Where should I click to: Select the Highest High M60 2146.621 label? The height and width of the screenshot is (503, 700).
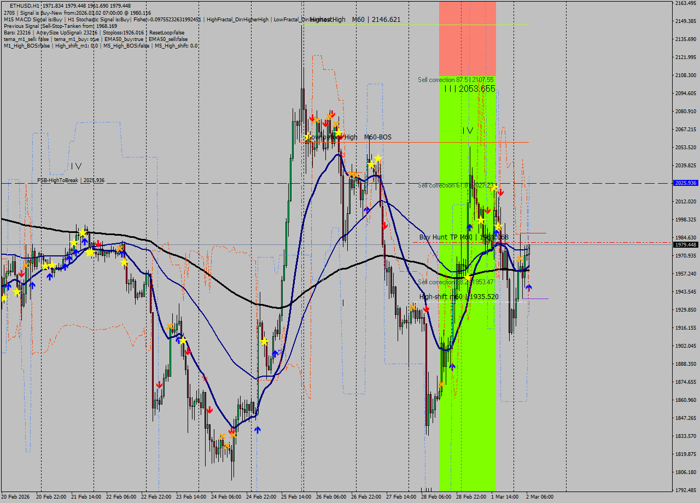click(x=355, y=20)
